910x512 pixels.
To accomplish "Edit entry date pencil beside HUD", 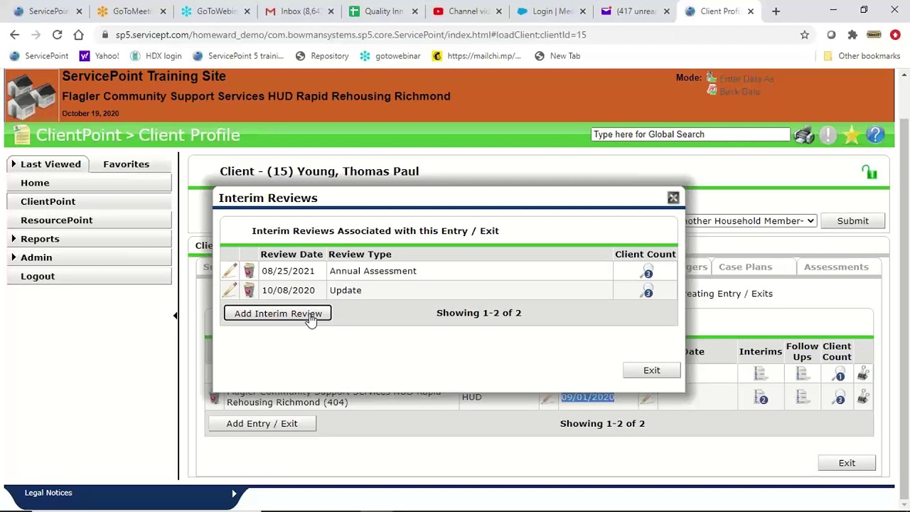I will click(x=547, y=399).
